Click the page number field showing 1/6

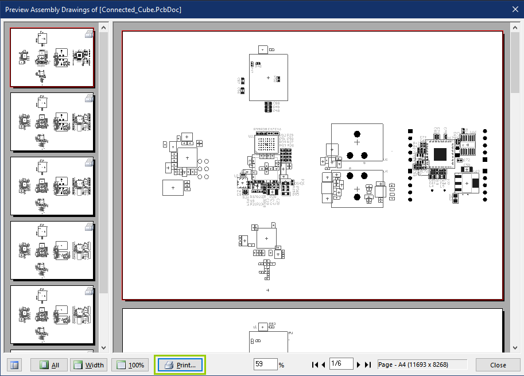(x=341, y=363)
